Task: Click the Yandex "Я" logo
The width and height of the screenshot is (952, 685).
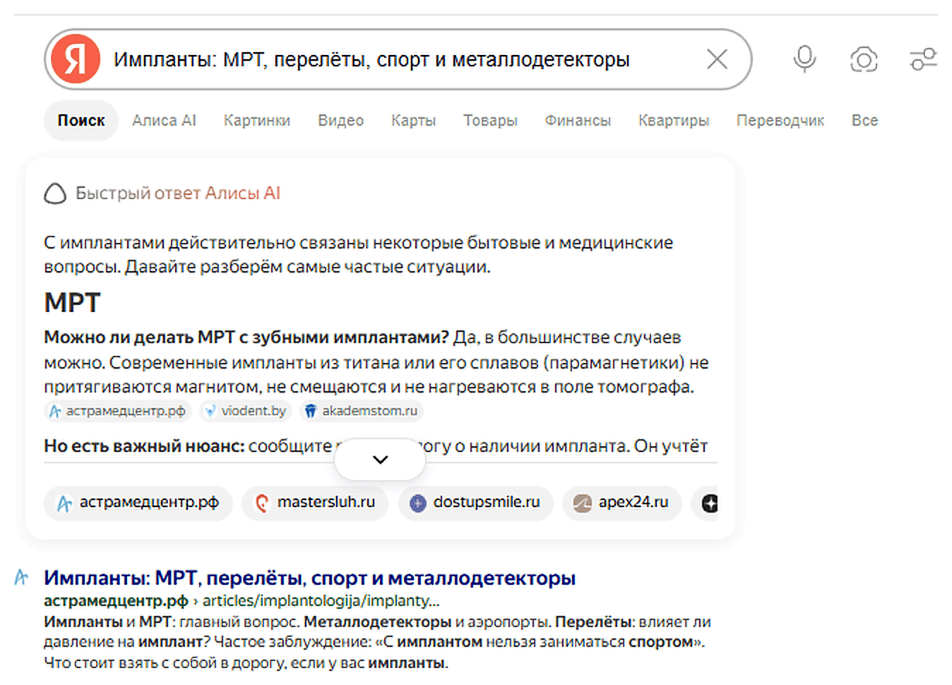Action: (75, 59)
